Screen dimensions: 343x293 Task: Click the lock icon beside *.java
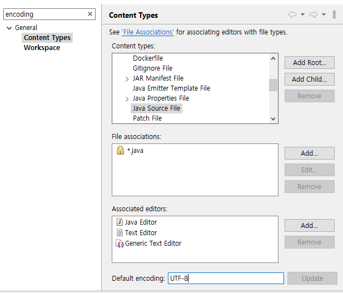coord(120,151)
